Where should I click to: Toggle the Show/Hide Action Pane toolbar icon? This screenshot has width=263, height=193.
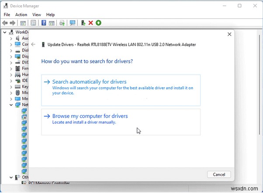[52, 23]
